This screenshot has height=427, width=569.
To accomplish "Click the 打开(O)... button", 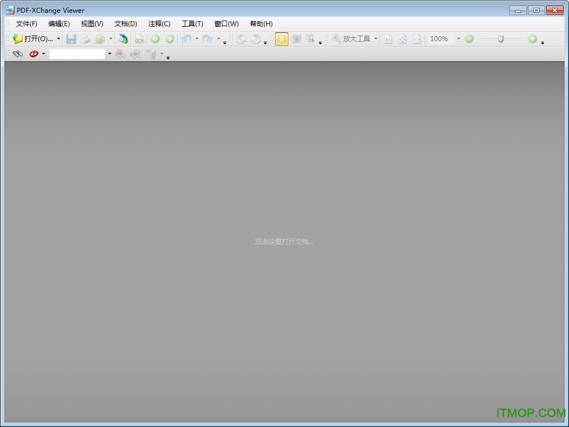I will pyautogui.click(x=33, y=39).
